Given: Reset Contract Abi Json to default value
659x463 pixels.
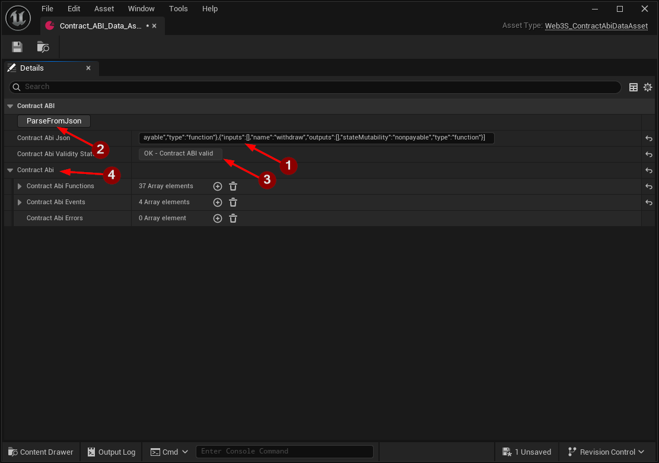Looking at the screenshot, I should point(648,138).
